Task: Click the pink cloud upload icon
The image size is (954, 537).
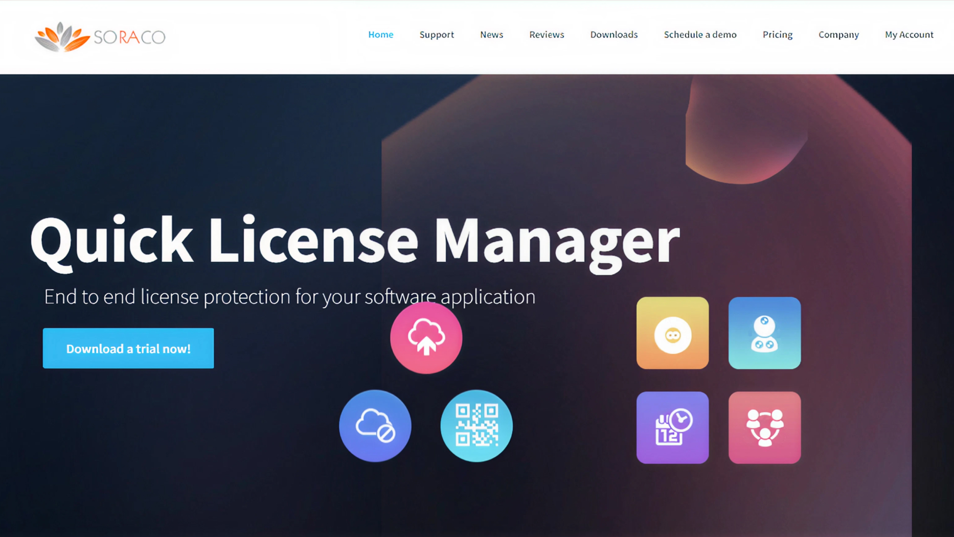Action: (426, 338)
